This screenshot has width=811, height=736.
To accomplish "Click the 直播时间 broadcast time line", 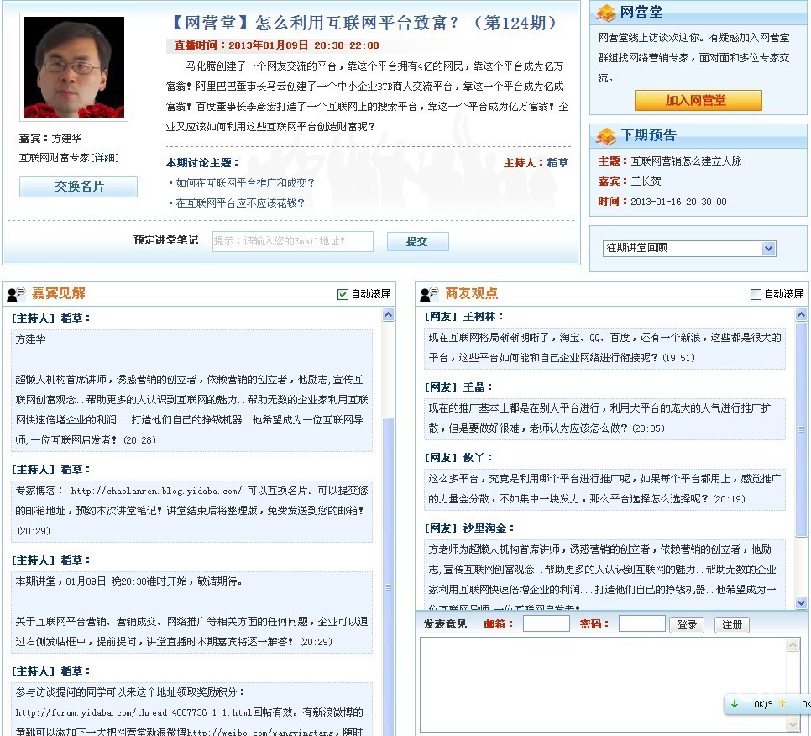I will (276, 45).
